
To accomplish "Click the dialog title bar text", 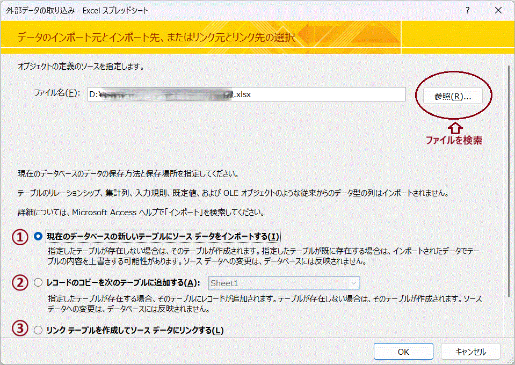I will pyautogui.click(x=77, y=10).
